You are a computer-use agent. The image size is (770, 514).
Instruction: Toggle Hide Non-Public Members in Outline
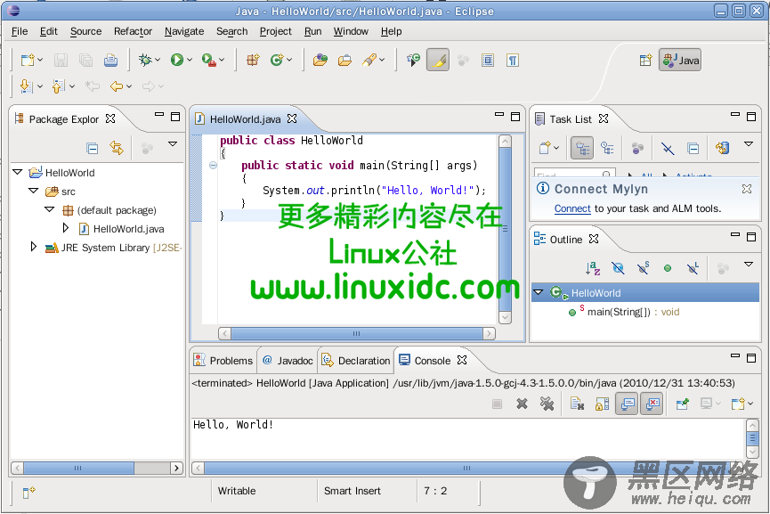tap(668, 268)
